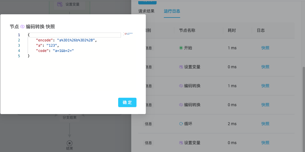This screenshot has width=305, height=152.
Task: Click the "123" value in JSON
Action: (x=52, y=46)
